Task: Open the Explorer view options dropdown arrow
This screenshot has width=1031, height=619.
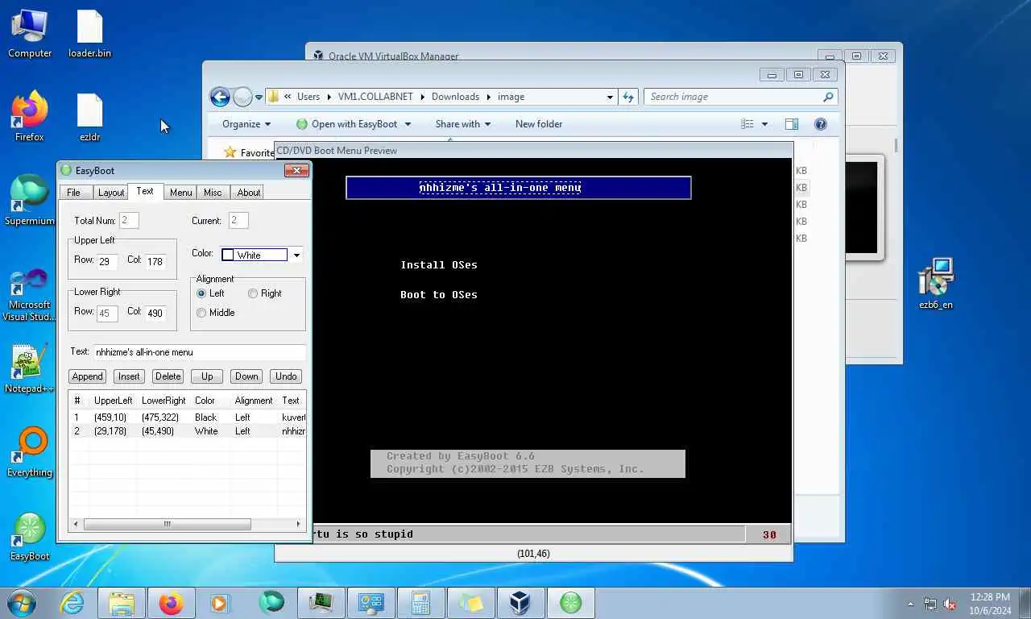Action: [x=764, y=124]
